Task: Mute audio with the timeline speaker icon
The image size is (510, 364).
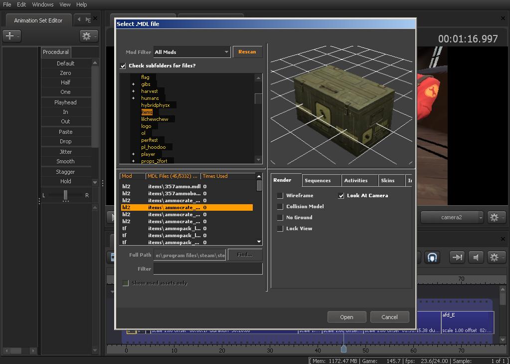Action: point(476,257)
